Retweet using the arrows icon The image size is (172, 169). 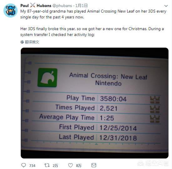pyautogui.click(x=47, y=165)
